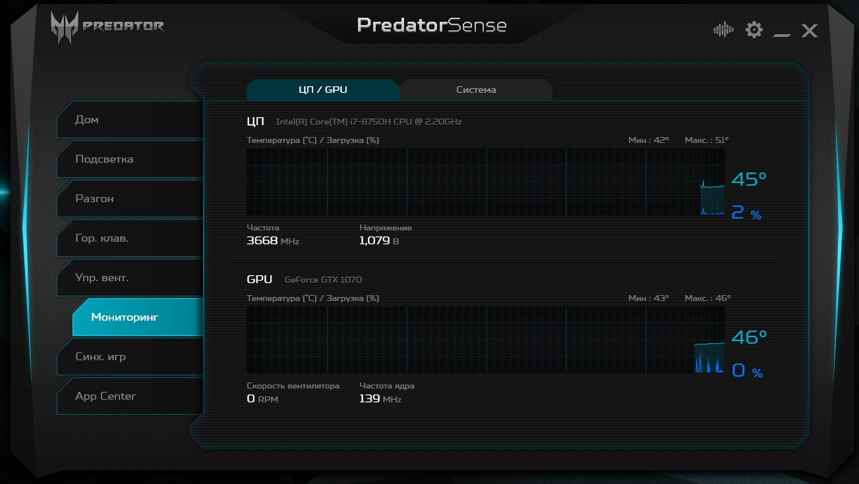Image resolution: width=859 pixels, height=484 pixels.
Task: Open the sound wave audio icon
Action: click(x=723, y=30)
